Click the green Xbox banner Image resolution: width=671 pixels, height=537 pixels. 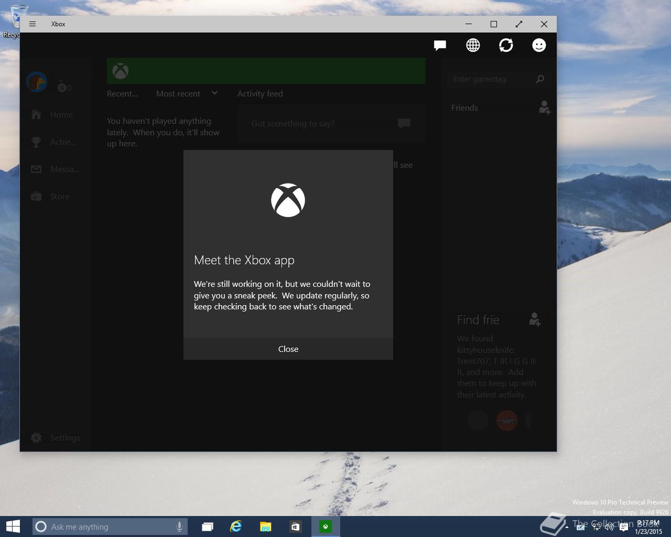click(x=266, y=71)
